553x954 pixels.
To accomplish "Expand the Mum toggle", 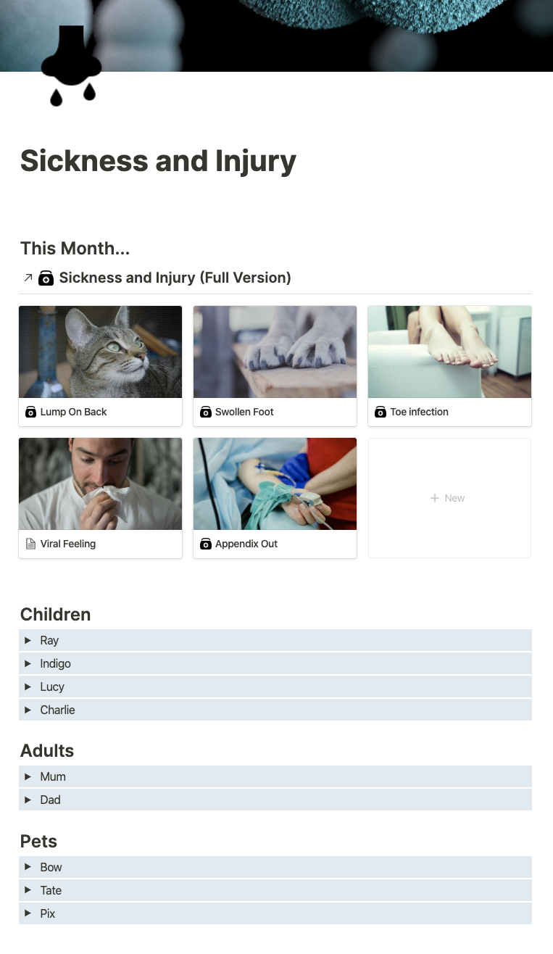I will [28, 776].
